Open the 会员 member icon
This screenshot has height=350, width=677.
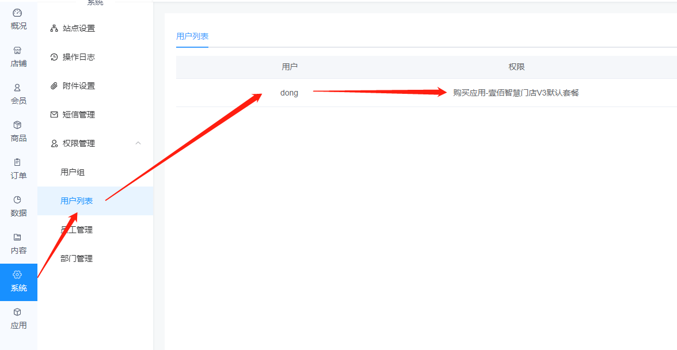(x=17, y=87)
